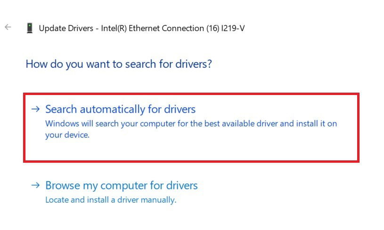Click the 'Update Drivers' words in title

pos(66,28)
